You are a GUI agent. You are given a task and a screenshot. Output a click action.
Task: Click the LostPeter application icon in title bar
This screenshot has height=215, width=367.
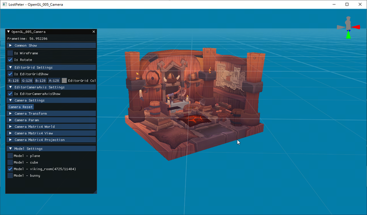coord(5,4)
